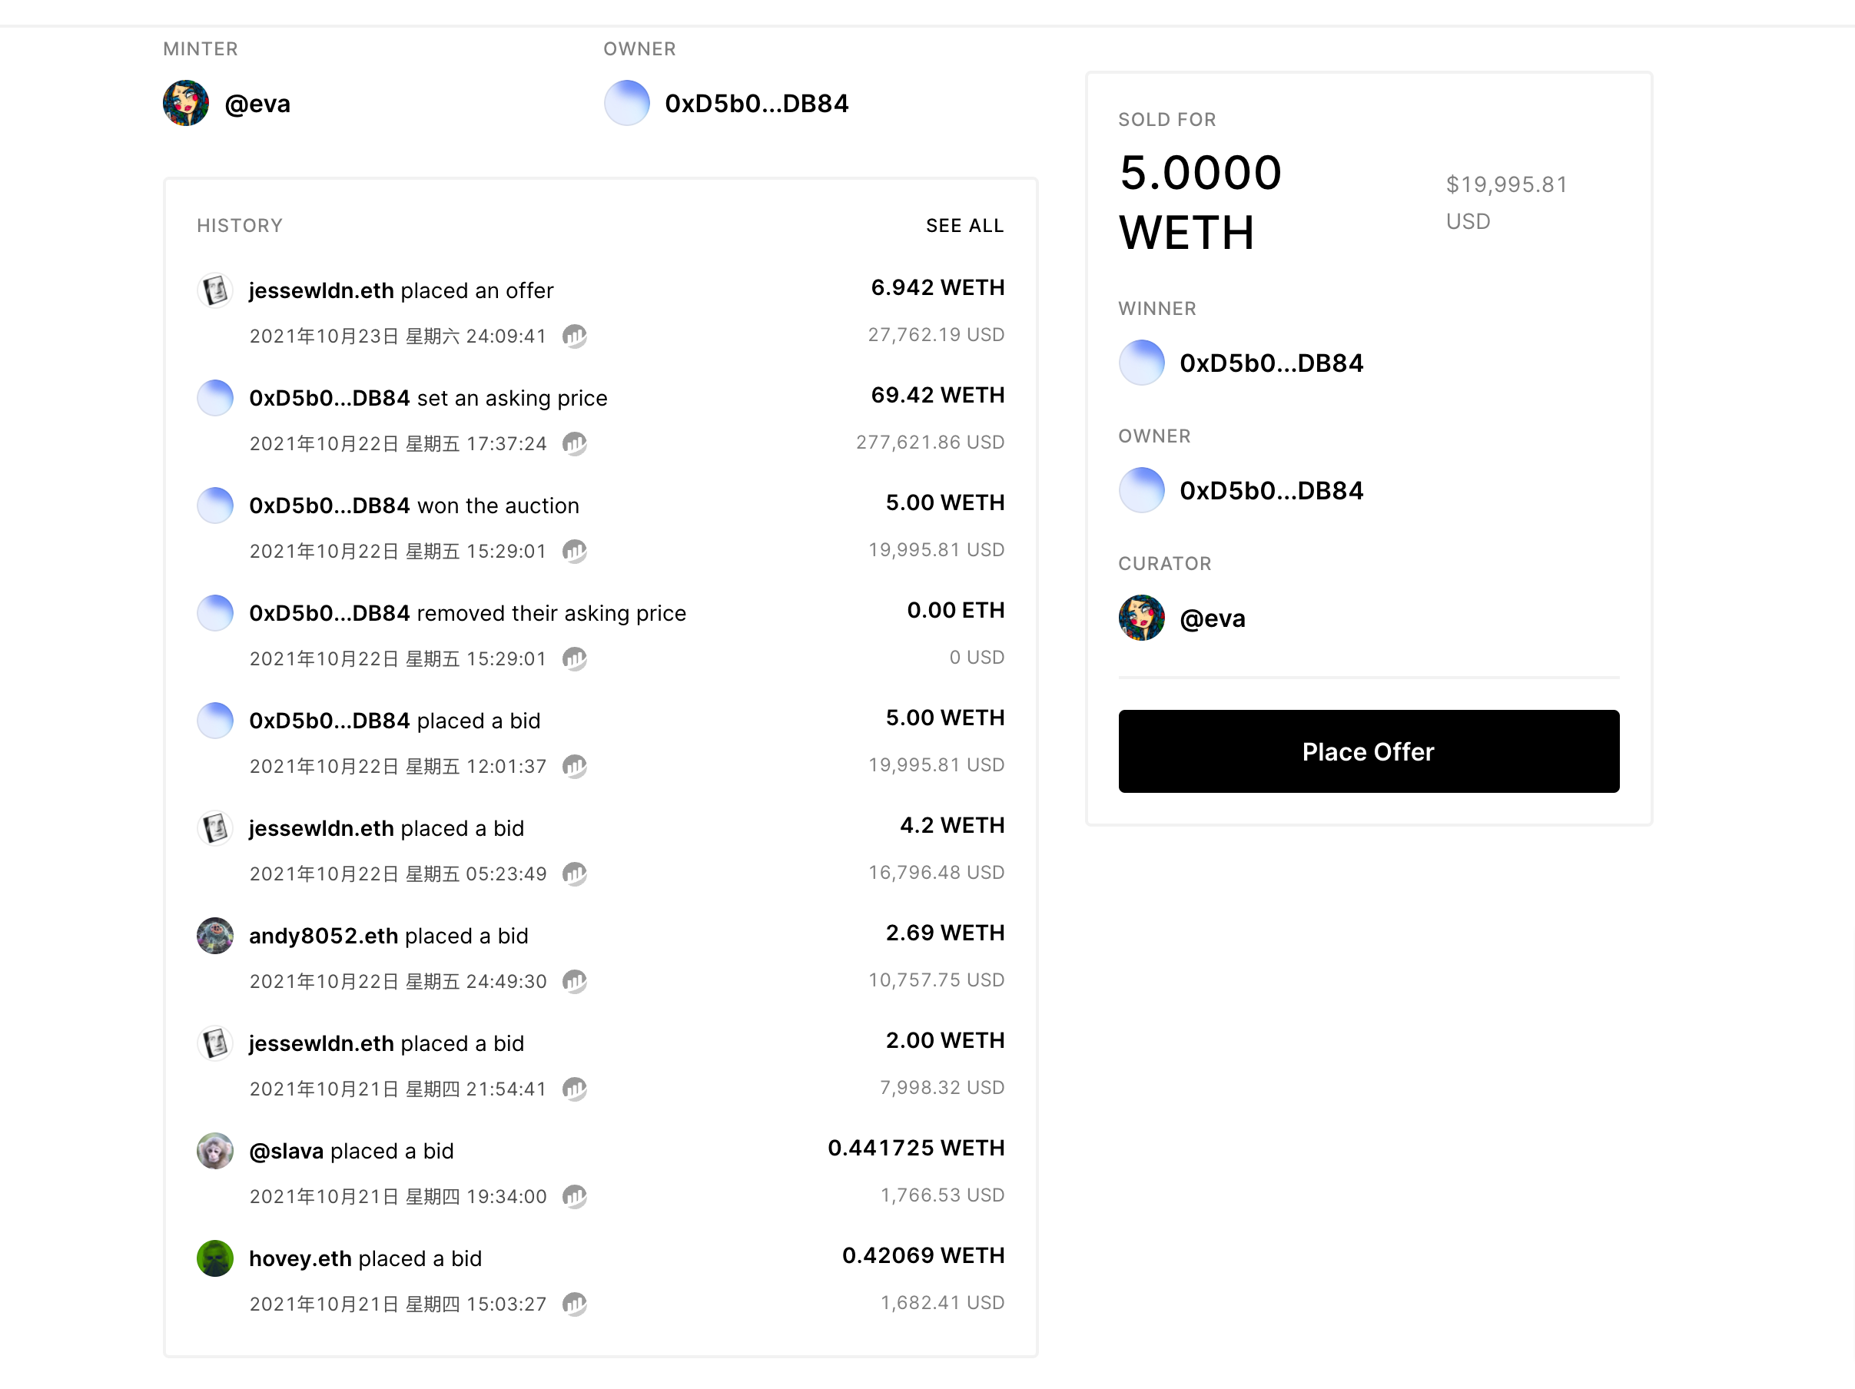1855x1389 pixels.
Task: Open 0xD5b0...DB84 in won the auction row
Action: pyautogui.click(x=330, y=506)
